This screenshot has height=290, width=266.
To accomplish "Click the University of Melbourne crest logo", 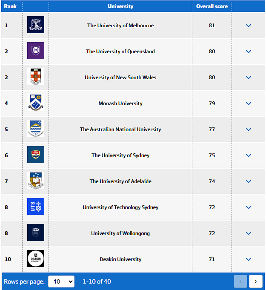I will [x=36, y=25].
